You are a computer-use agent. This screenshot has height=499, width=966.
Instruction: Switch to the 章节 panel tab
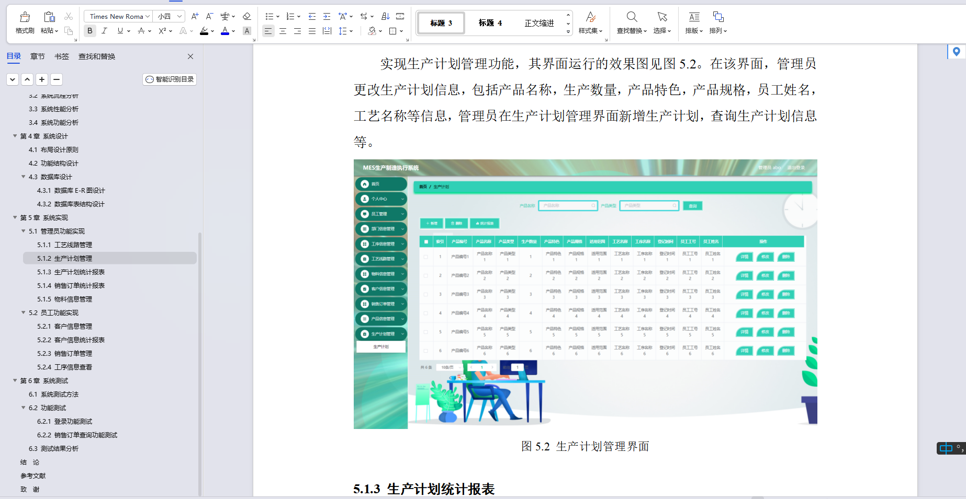point(37,56)
